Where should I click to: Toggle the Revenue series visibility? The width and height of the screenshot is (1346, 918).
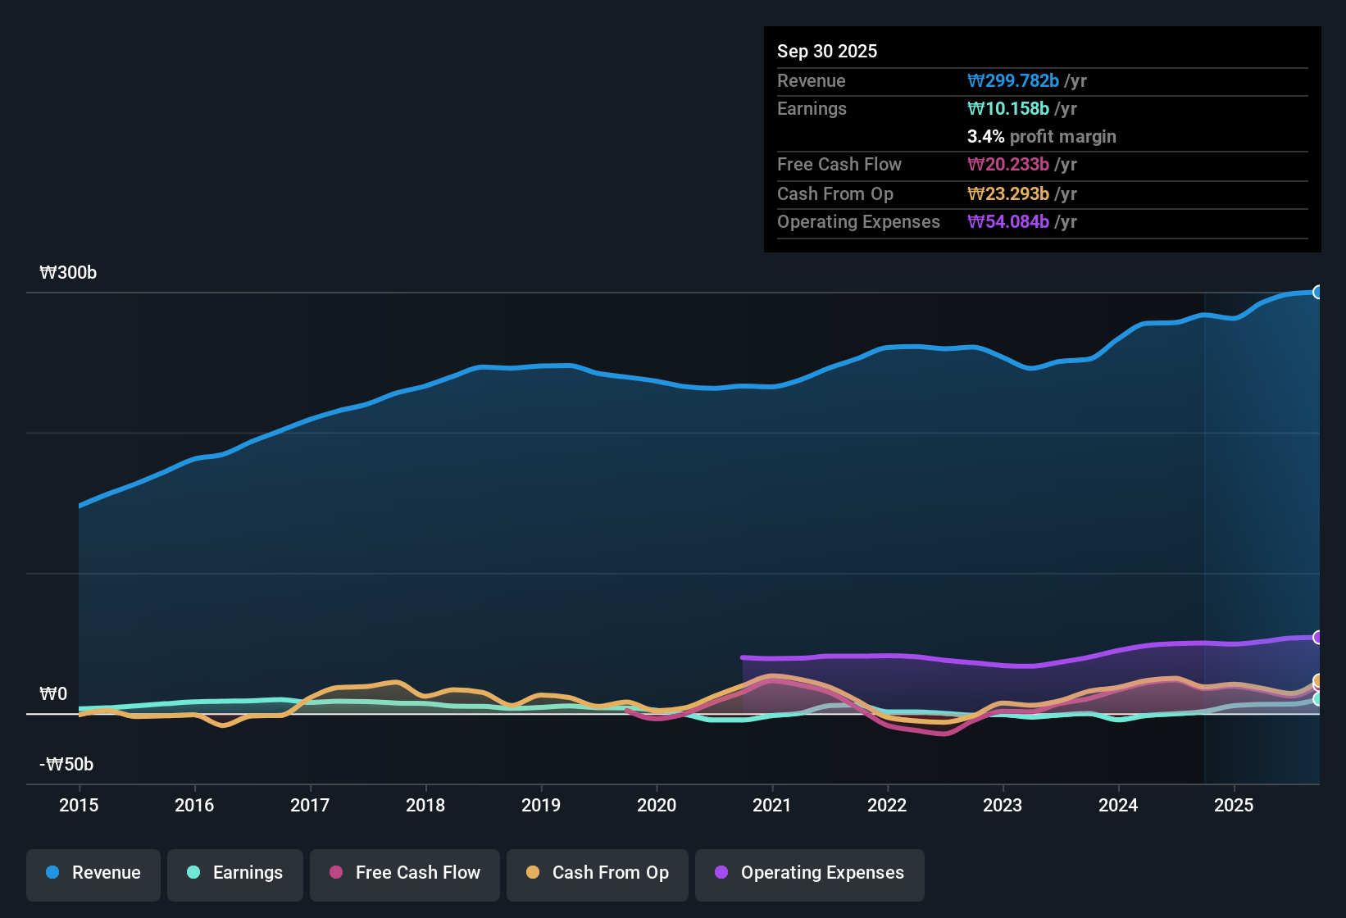click(x=93, y=873)
